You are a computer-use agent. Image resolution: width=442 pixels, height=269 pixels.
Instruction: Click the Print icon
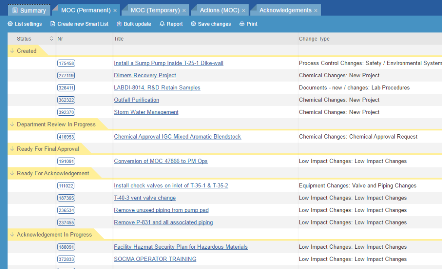tap(242, 24)
